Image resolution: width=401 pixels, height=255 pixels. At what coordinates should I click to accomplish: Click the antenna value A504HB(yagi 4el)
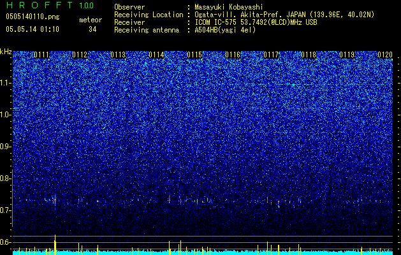[225, 30]
